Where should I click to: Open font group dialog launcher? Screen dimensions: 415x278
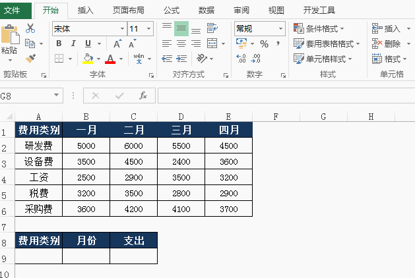tap(151, 76)
